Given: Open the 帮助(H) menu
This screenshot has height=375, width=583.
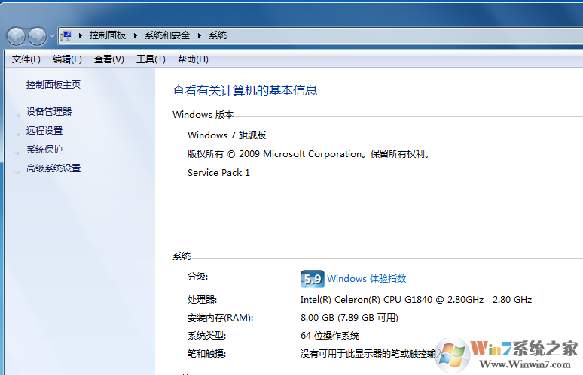Looking at the screenshot, I should pos(193,59).
